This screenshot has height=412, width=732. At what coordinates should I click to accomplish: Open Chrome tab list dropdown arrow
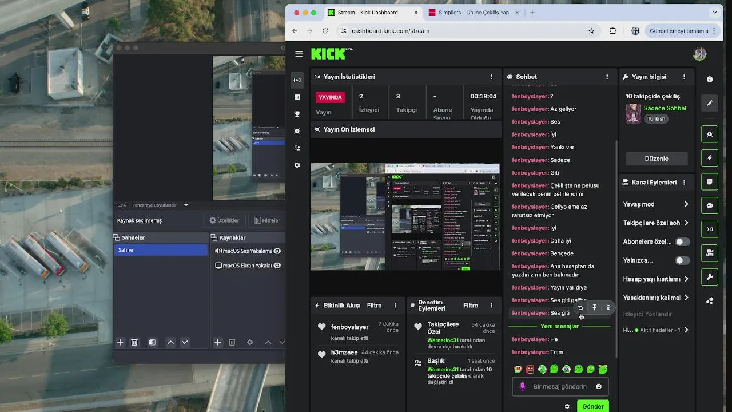[x=714, y=13]
